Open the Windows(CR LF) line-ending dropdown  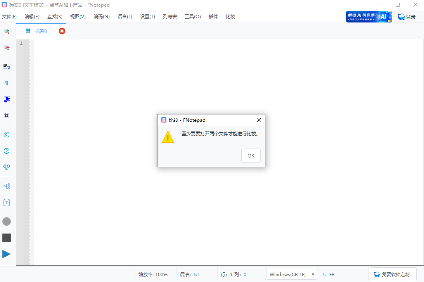pyautogui.click(x=291, y=274)
